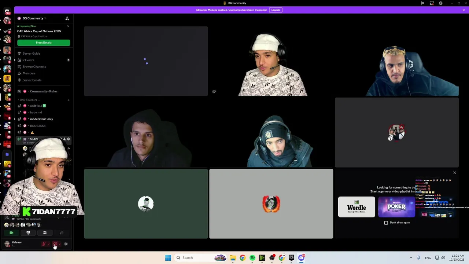Open Server Guide
This screenshot has height=264, width=469.
[43, 54]
